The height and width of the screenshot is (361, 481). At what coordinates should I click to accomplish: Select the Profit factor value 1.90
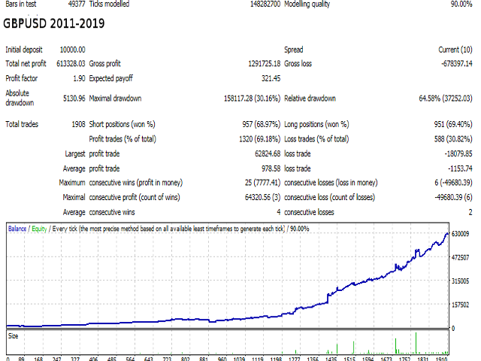pos(79,78)
